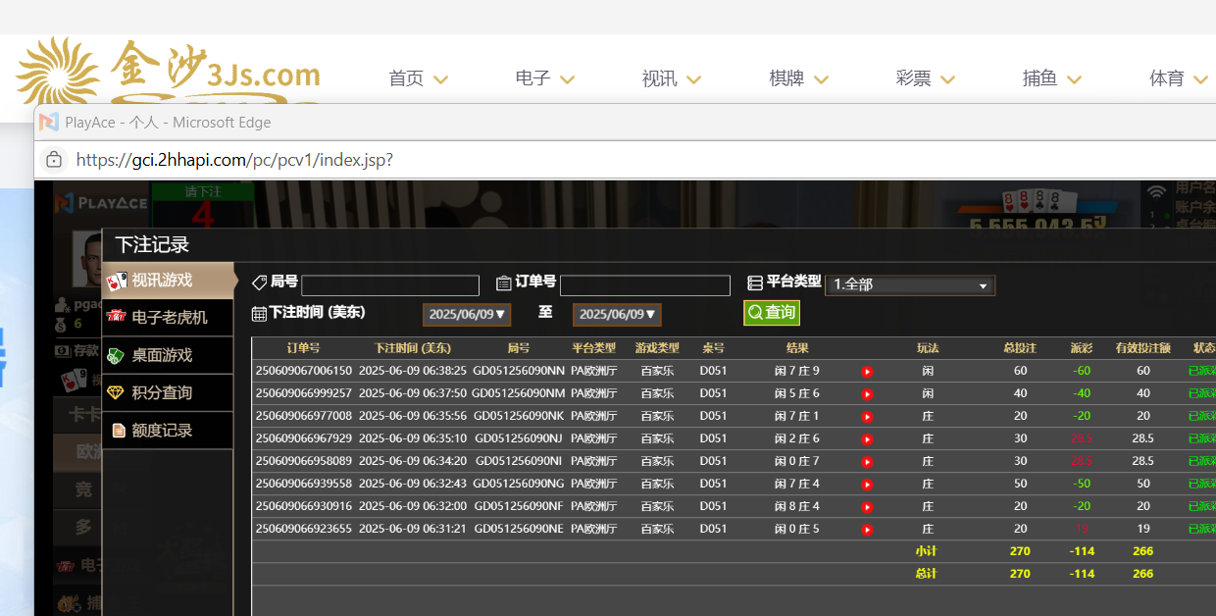Click the 局号 input field
This screenshot has height=616, width=1216.
(389, 285)
